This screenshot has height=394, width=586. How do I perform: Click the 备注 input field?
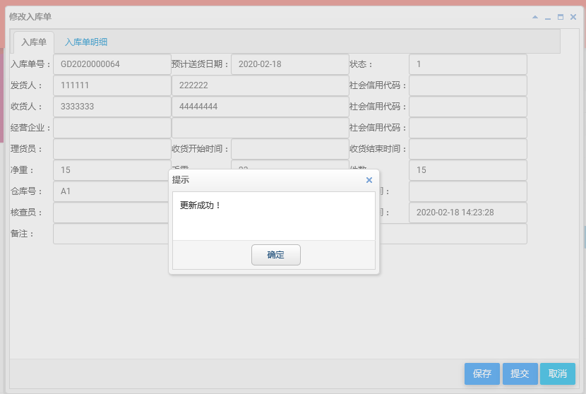[111, 234]
